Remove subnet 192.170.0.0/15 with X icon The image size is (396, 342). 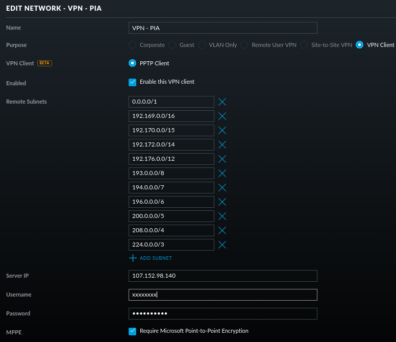tap(222, 130)
